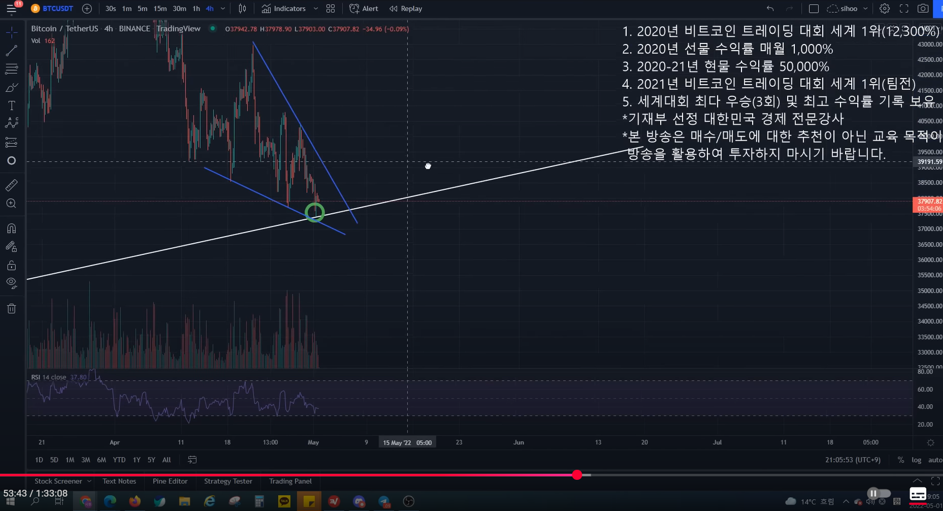Toggle log scale mode
Viewport: 943px width, 511px height.
[x=916, y=460]
